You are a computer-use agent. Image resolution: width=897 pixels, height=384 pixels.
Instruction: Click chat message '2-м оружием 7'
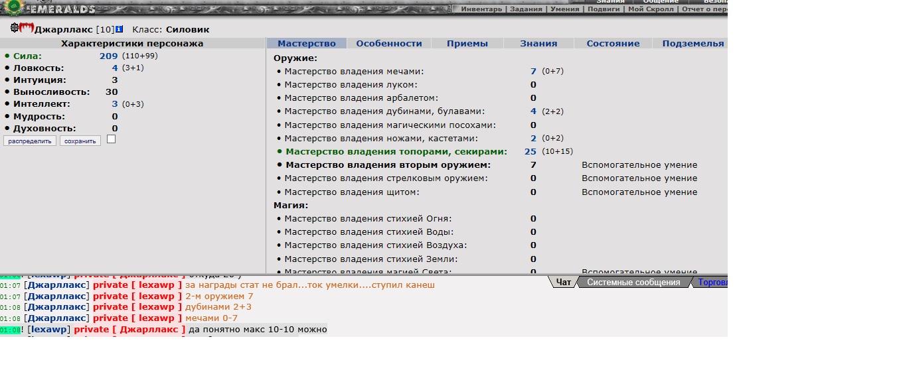219,296
